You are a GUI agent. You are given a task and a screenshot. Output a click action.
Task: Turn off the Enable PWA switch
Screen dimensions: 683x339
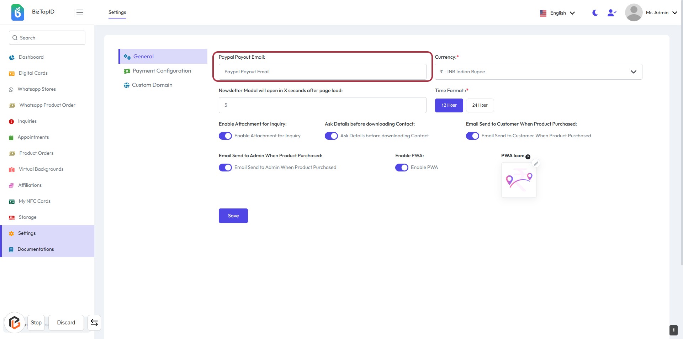point(402,168)
